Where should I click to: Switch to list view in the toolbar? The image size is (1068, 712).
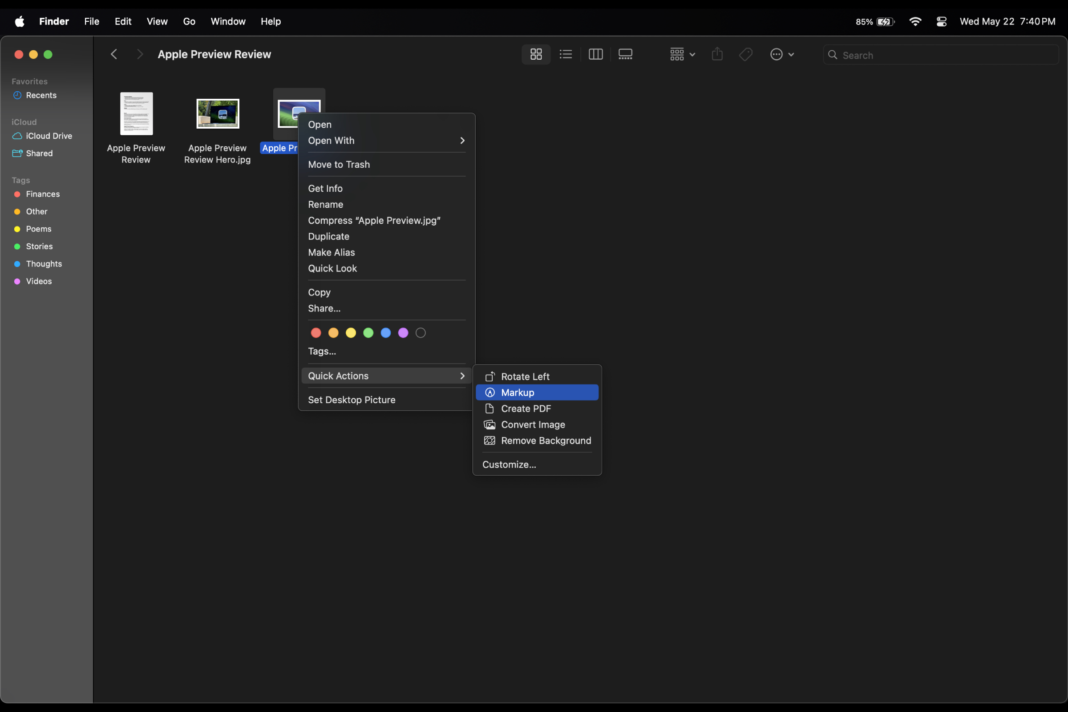pyautogui.click(x=565, y=54)
